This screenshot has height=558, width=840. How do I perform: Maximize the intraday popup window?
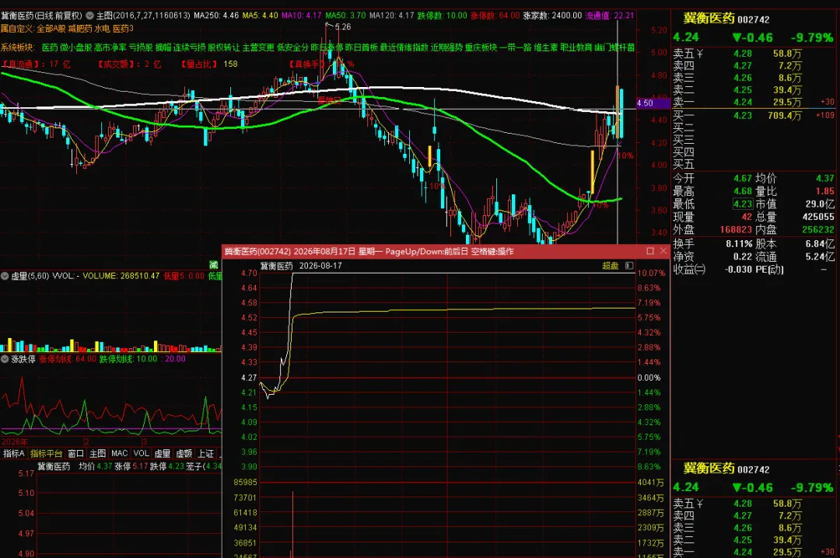650,251
